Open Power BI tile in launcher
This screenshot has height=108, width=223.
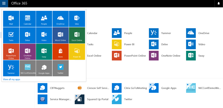77,52
